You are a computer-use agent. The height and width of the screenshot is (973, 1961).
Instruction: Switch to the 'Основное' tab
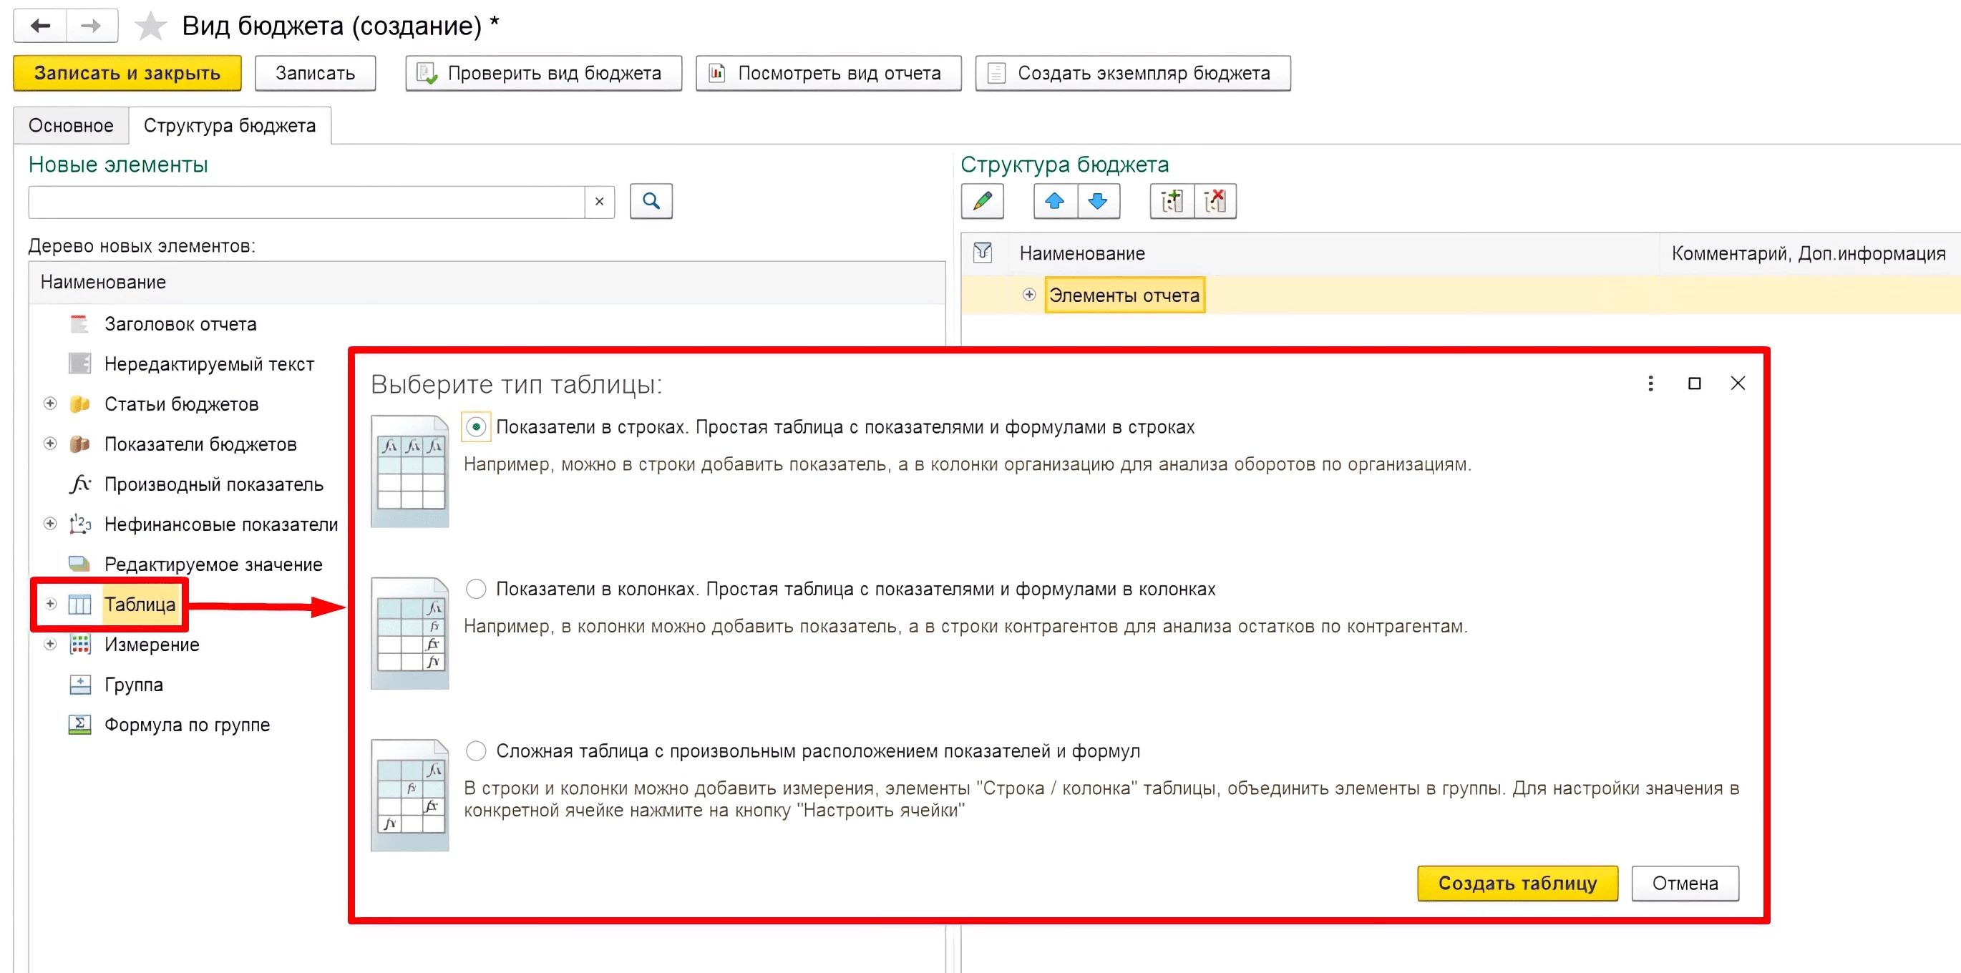click(x=71, y=125)
